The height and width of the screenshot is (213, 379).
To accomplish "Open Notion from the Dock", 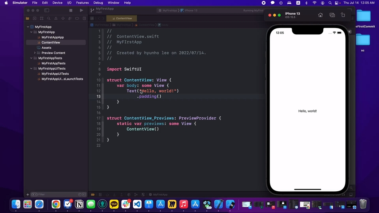I will point(79,204).
